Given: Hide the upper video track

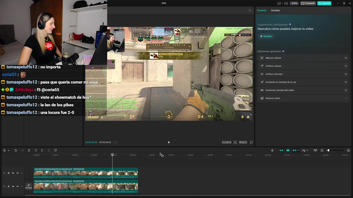Looking at the screenshot, I should pos(13,173).
